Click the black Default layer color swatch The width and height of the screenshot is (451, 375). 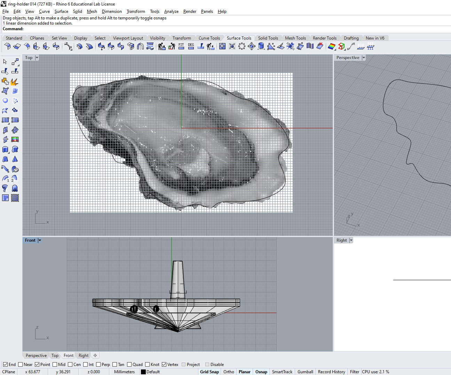coord(143,372)
